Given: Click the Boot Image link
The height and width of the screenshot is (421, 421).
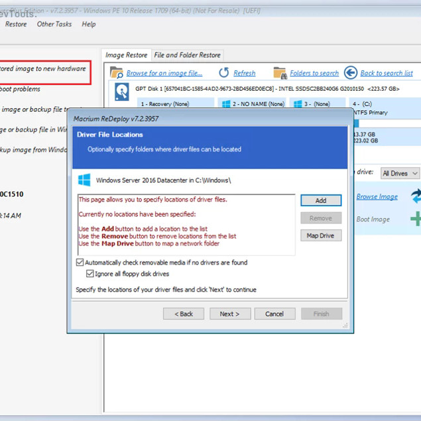Looking at the screenshot, I should click(x=373, y=219).
